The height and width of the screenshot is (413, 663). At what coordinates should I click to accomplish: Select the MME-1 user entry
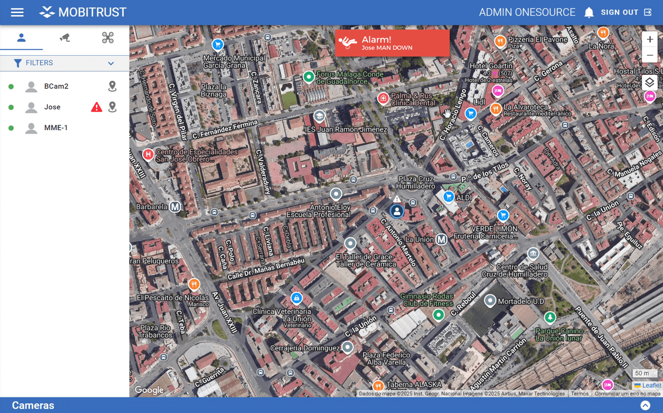pyautogui.click(x=56, y=128)
